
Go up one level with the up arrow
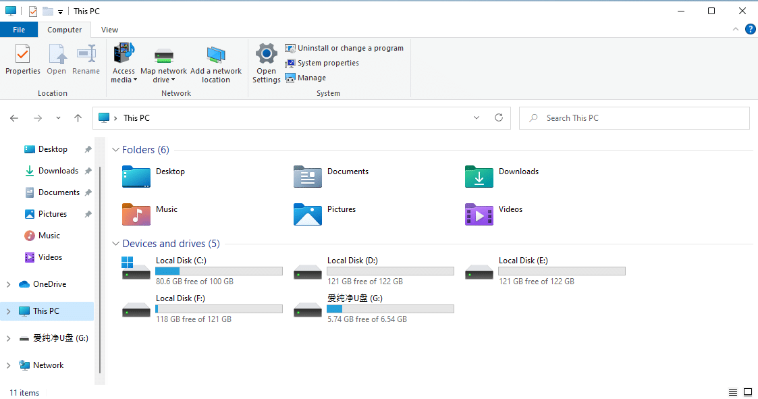(78, 118)
